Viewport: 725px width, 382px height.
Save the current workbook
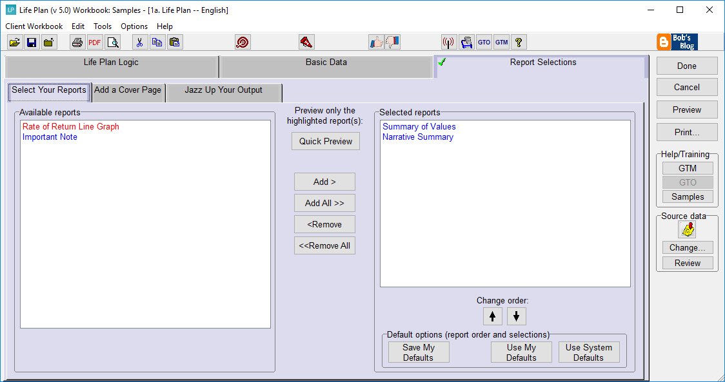click(32, 41)
